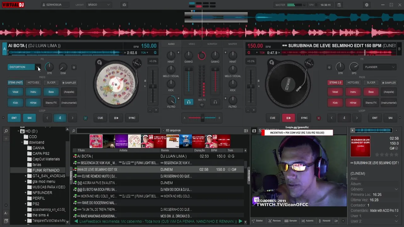Click the Mix FX center icon
Viewport: 404px width, 227px height.
coord(202,105)
